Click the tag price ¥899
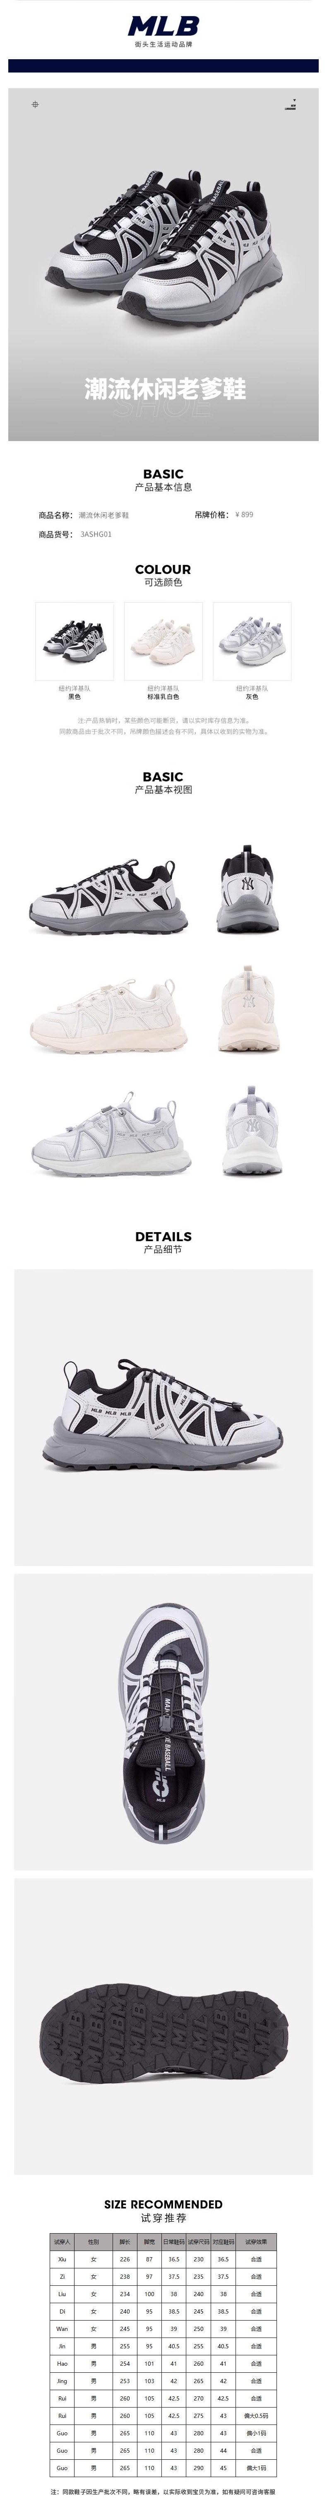327x2509 pixels. click(244, 514)
